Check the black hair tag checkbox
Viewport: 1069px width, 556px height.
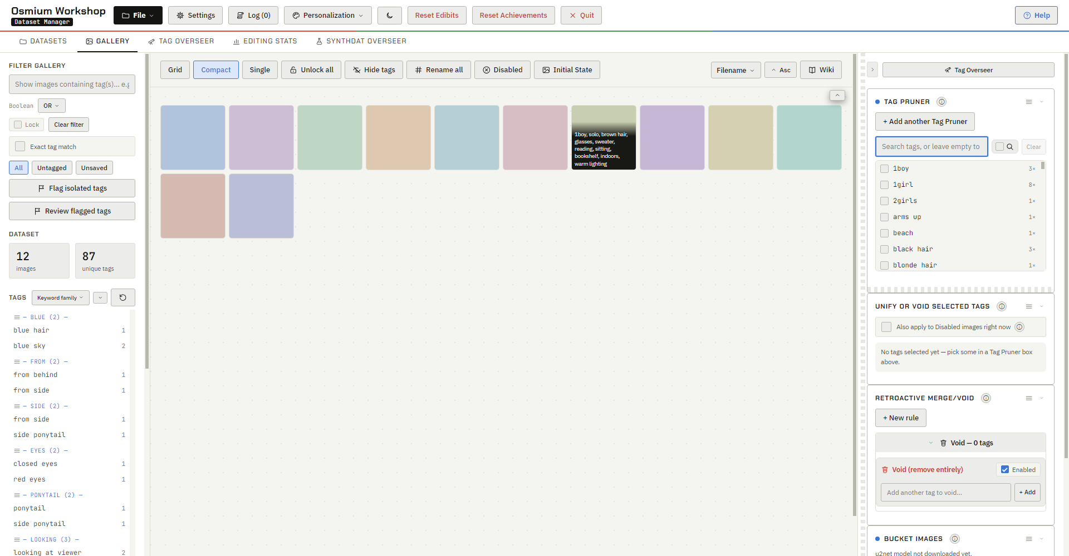(x=884, y=249)
